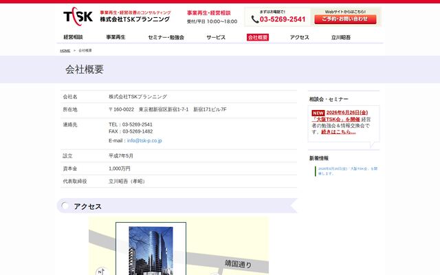Click the 受付/平日 10:00~18:00 hours text
The image size is (440, 275).
pos(212,21)
